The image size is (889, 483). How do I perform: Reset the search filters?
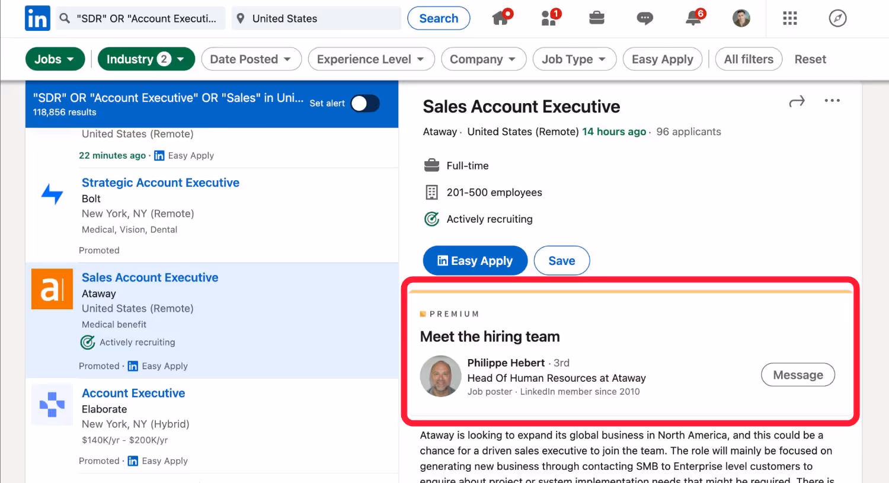pos(810,59)
